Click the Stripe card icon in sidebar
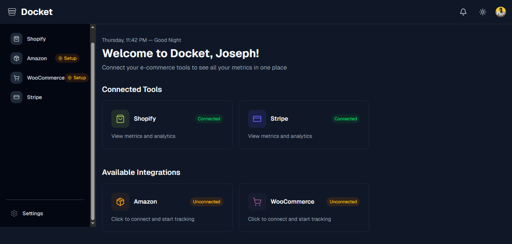Screen dimensions: 512x244 click(x=16, y=97)
